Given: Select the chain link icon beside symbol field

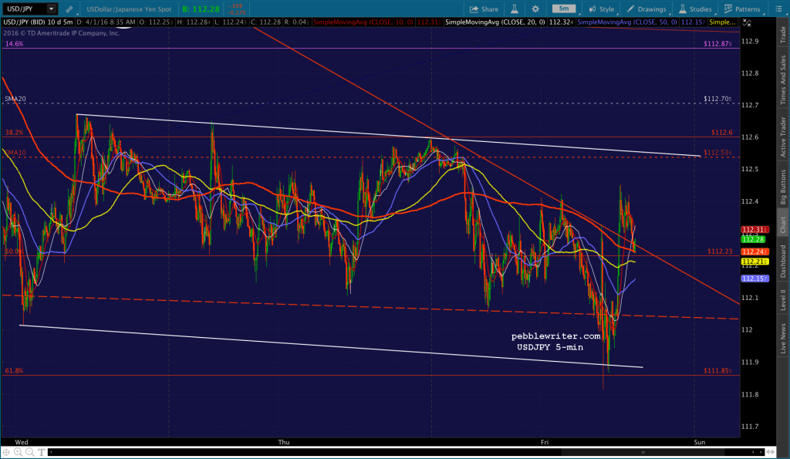Looking at the screenshot, I should [69, 8].
